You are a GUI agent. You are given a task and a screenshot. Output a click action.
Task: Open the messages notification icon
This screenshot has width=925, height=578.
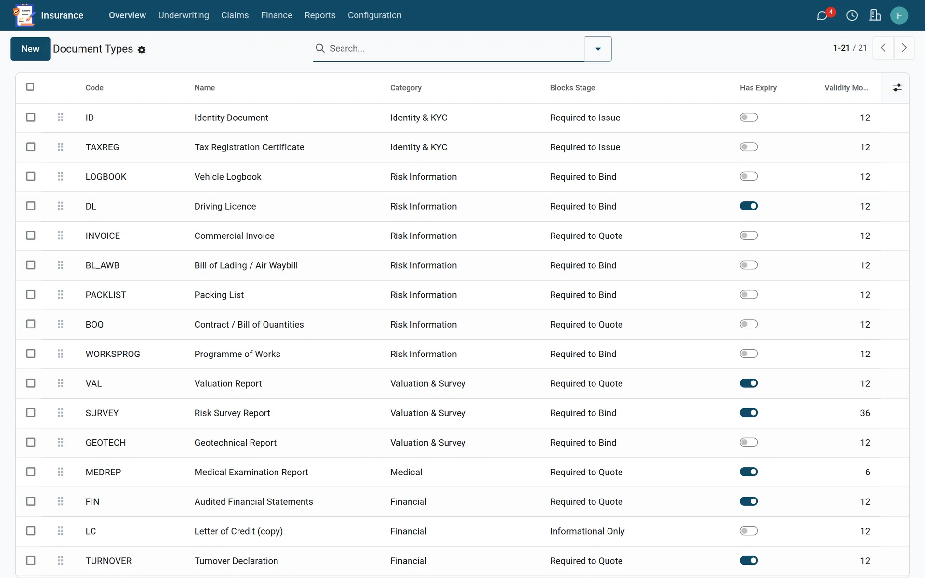pos(822,15)
